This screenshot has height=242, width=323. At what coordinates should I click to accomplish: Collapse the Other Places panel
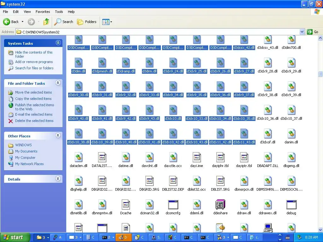pyautogui.click(x=58, y=135)
